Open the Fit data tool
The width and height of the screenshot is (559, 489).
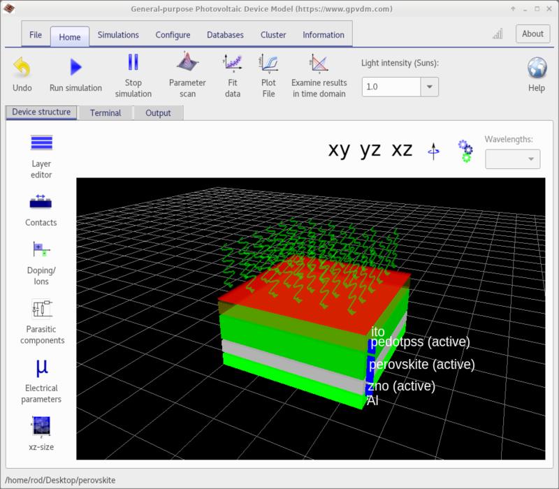pos(233,63)
